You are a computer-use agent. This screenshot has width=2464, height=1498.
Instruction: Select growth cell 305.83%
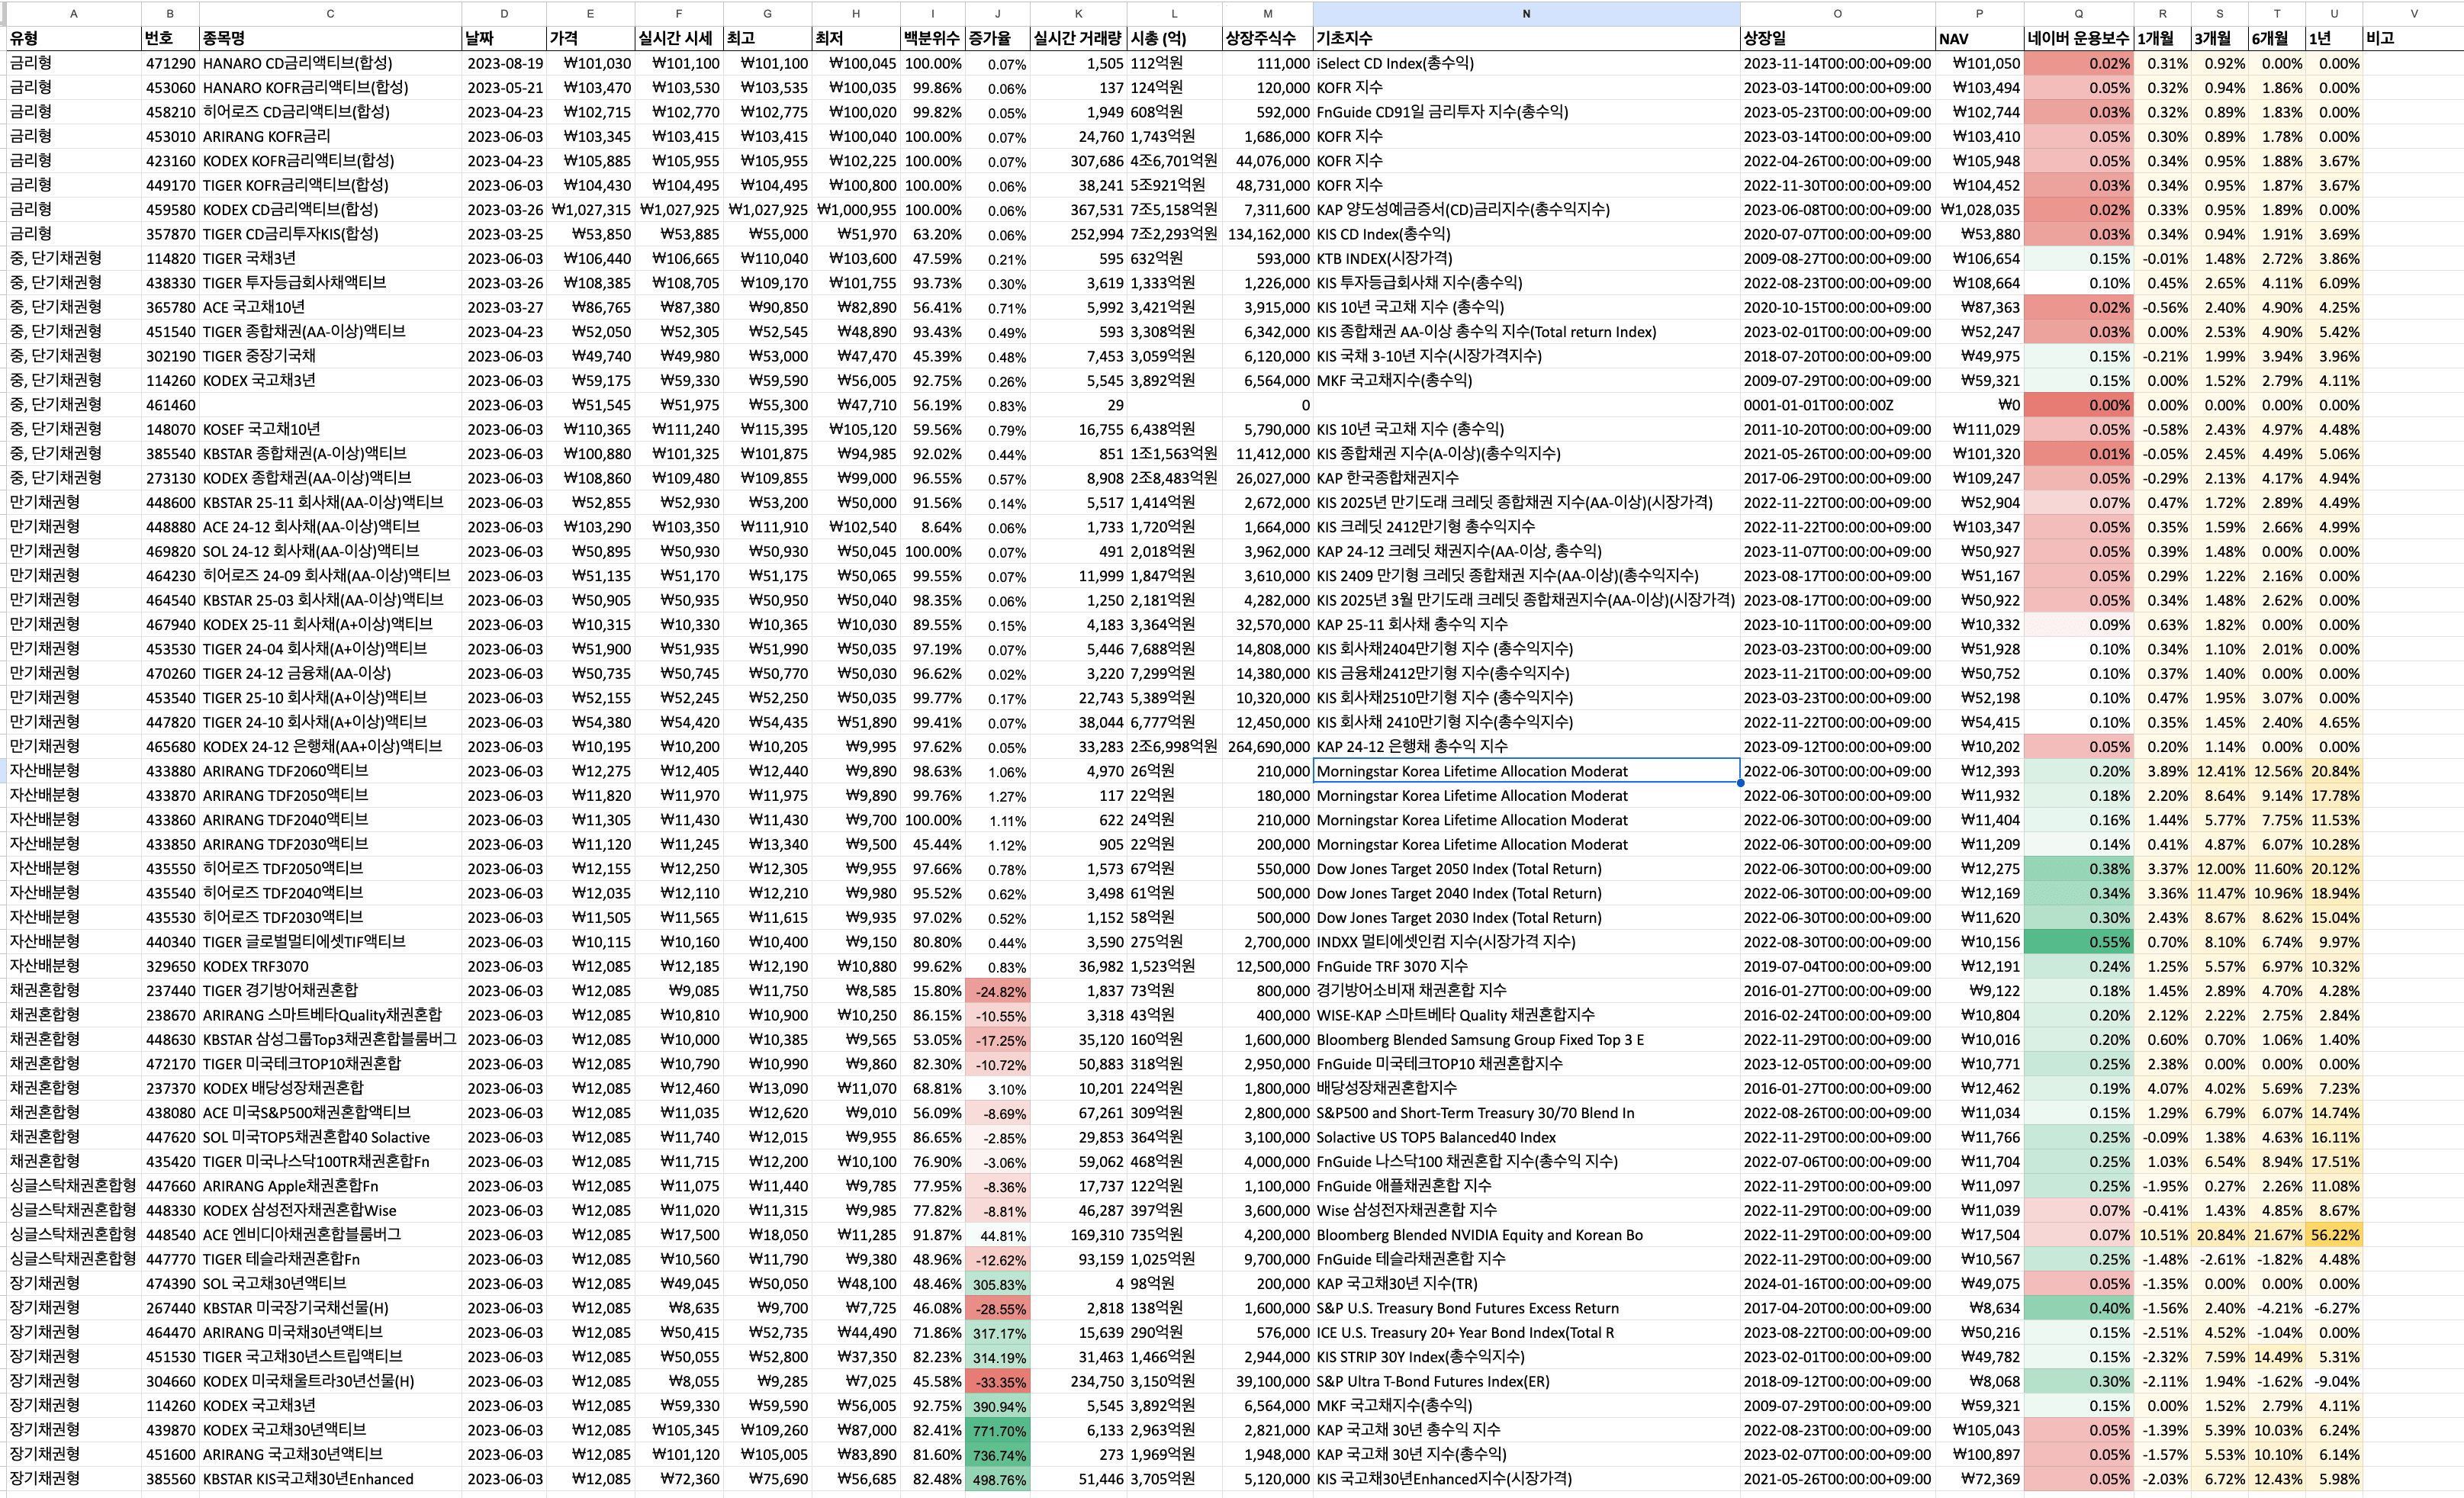997,1284
